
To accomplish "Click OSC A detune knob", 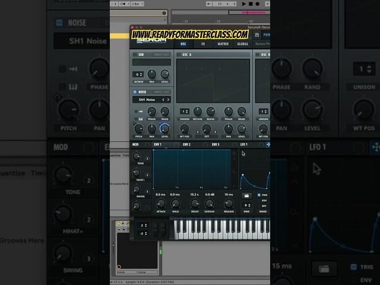I will [198, 111].
